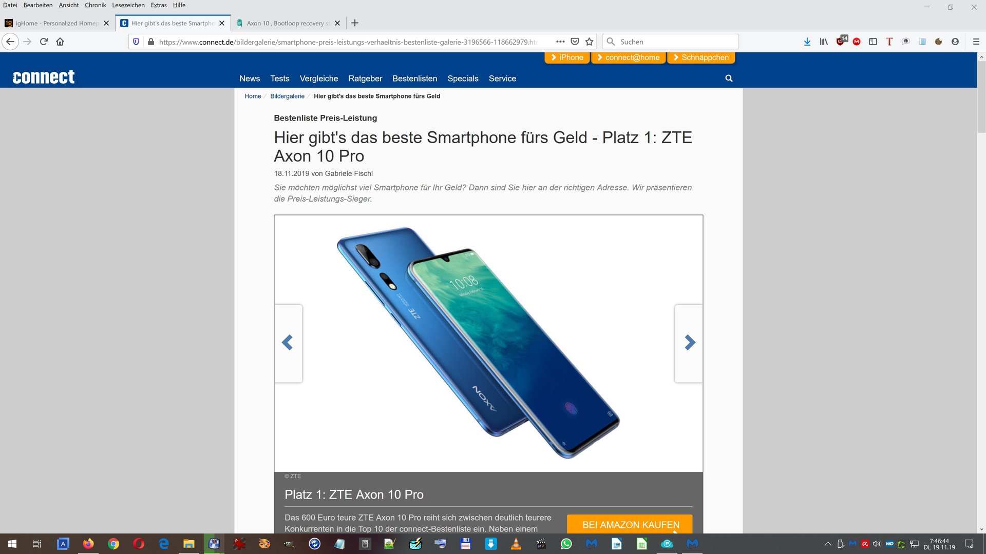Open Firefox downloads panel
Image resolution: width=986 pixels, height=554 pixels.
807,42
